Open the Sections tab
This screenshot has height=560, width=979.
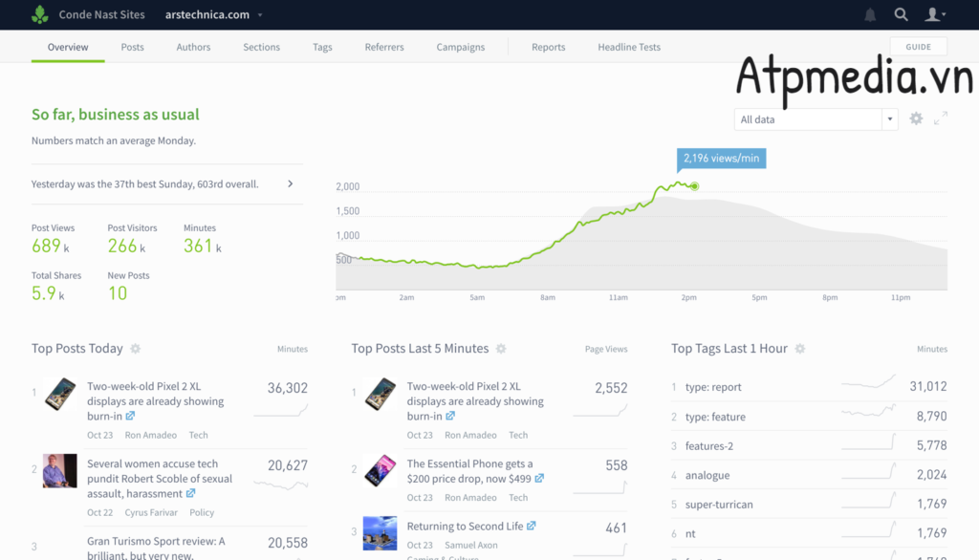point(262,47)
